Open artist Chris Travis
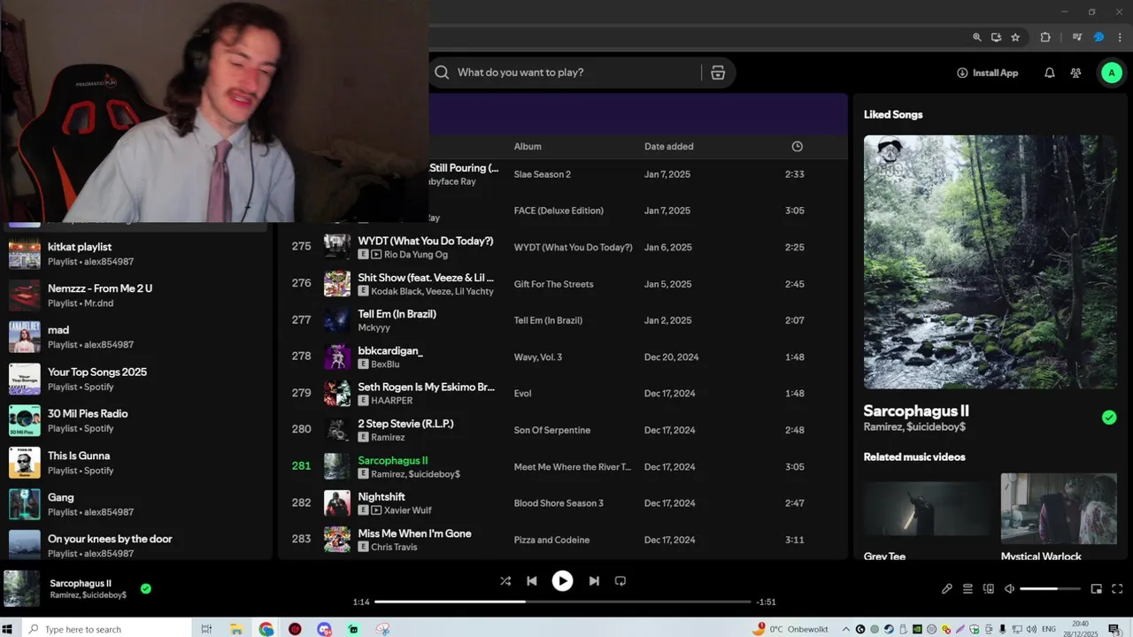 click(x=394, y=548)
